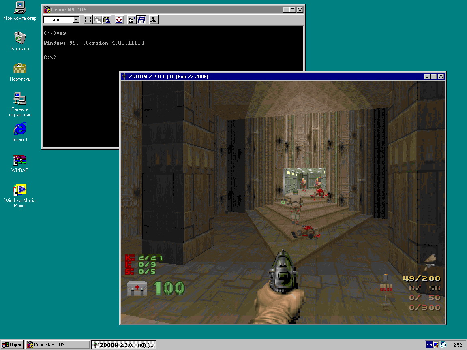Open the Пуск start menu
This screenshot has height=350, width=467.
[12, 345]
